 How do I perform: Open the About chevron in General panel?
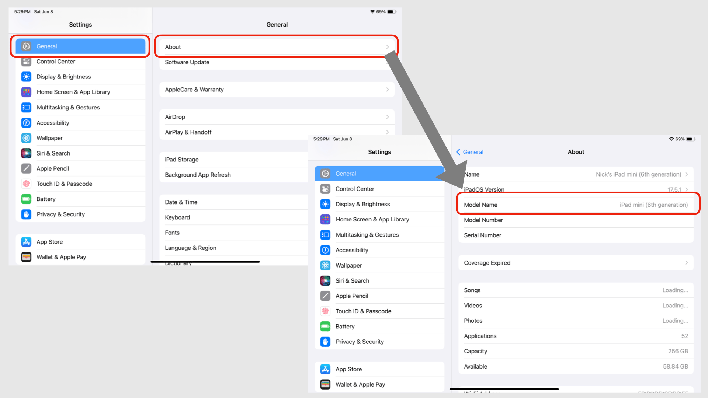pyautogui.click(x=388, y=47)
